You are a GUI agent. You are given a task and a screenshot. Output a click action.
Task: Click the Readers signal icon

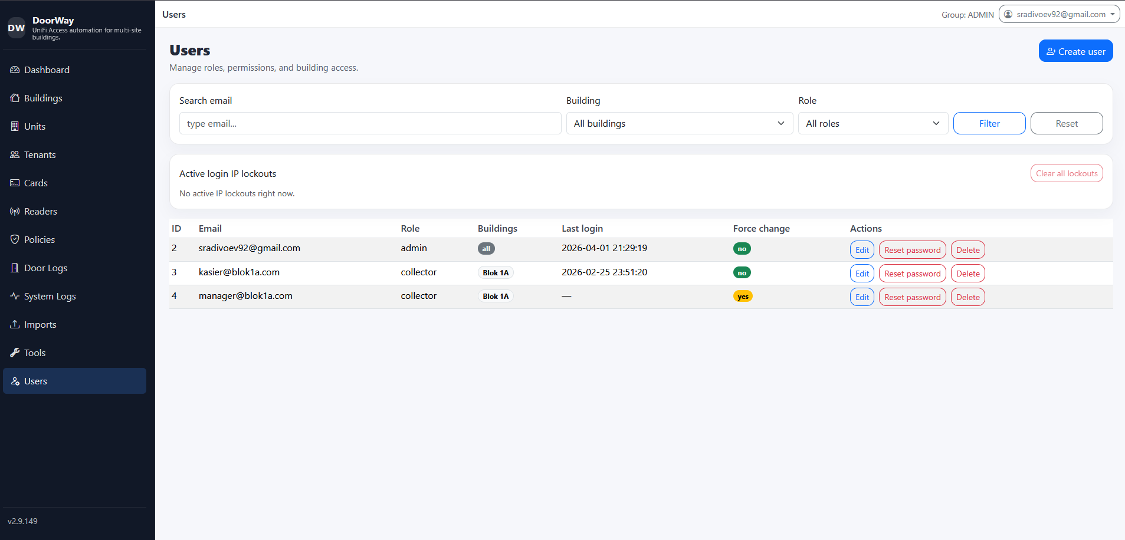pyautogui.click(x=15, y=211)
